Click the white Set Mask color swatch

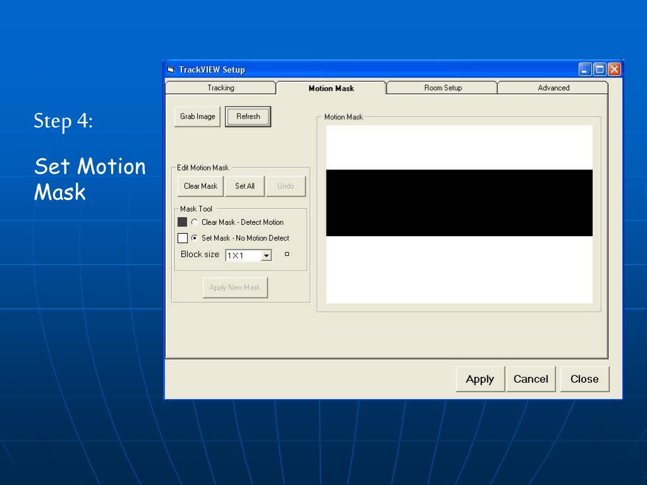pyautogui.click(x=183, y=238)
